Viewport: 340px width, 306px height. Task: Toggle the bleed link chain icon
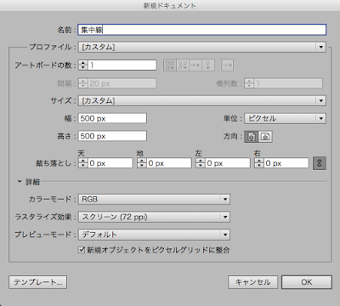(x=320, y=163)
